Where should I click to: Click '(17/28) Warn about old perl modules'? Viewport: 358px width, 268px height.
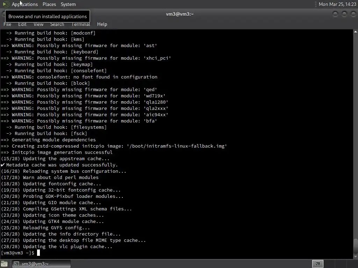click(50, 178)
